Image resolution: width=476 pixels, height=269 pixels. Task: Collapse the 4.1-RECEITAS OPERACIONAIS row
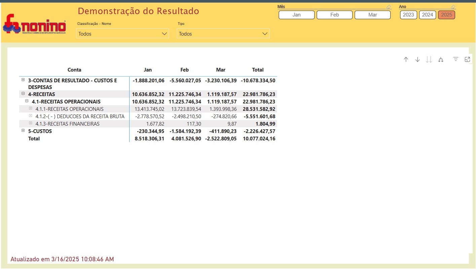tap(27, 101)
